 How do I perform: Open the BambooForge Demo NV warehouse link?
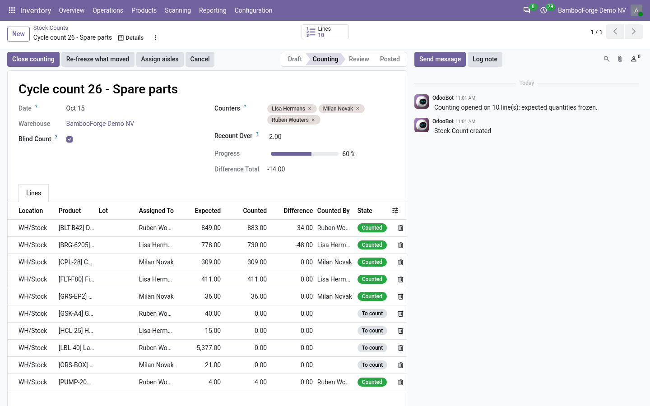coord(100,124)
